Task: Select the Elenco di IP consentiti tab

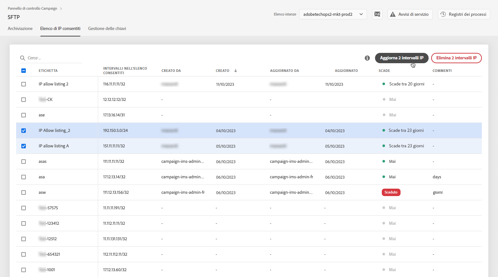Action: (60, 28)
